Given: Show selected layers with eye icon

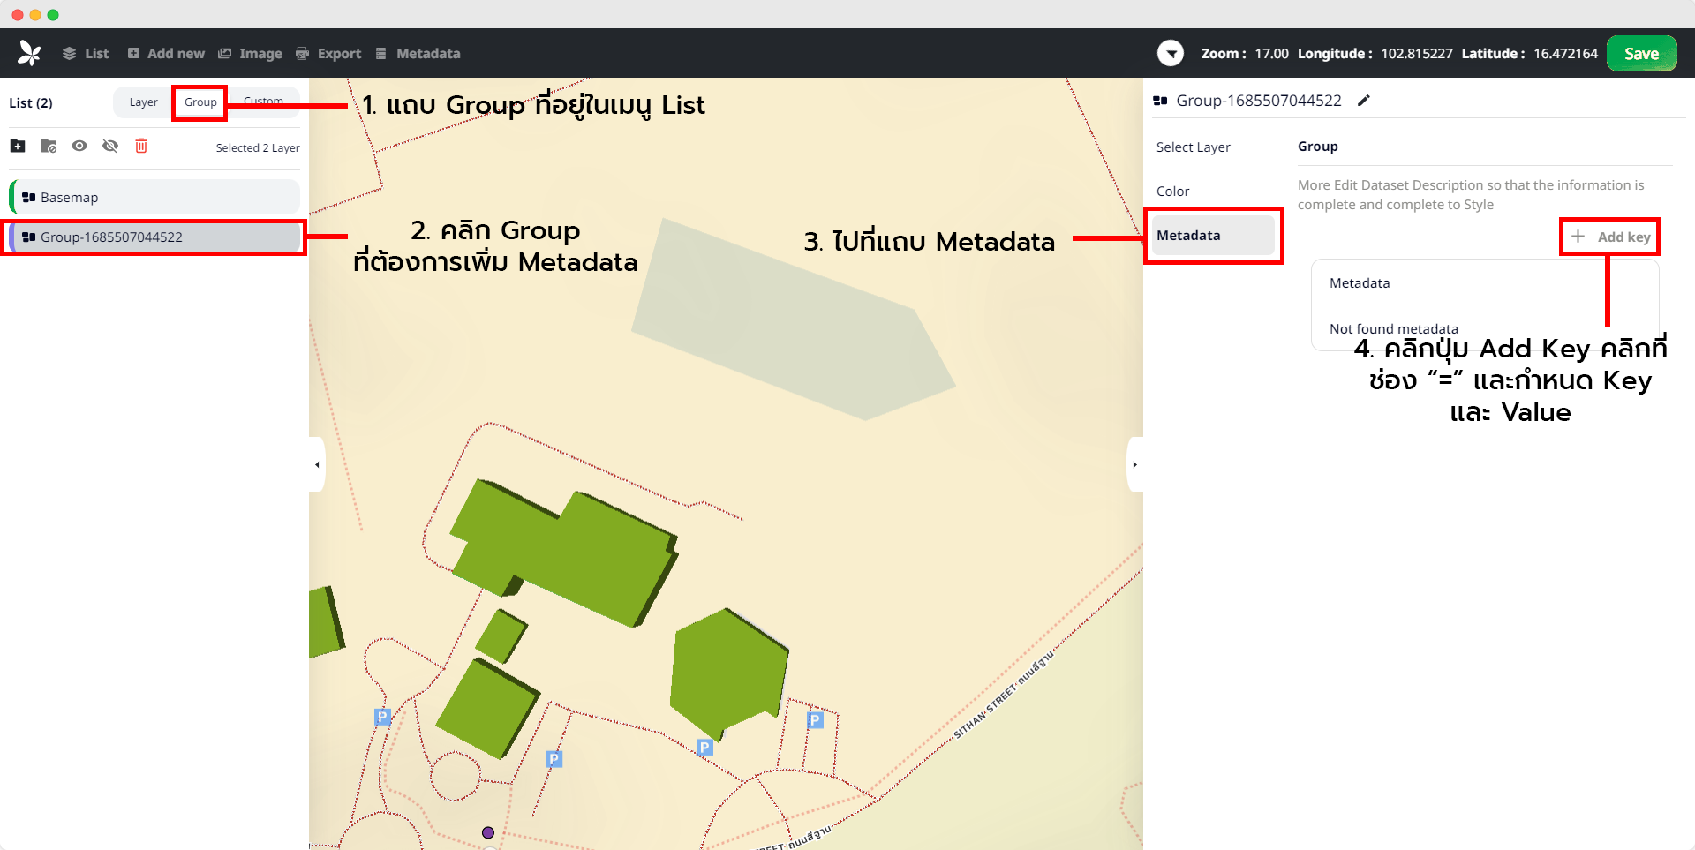Looking at the screenshot, I should coord(79,146).
